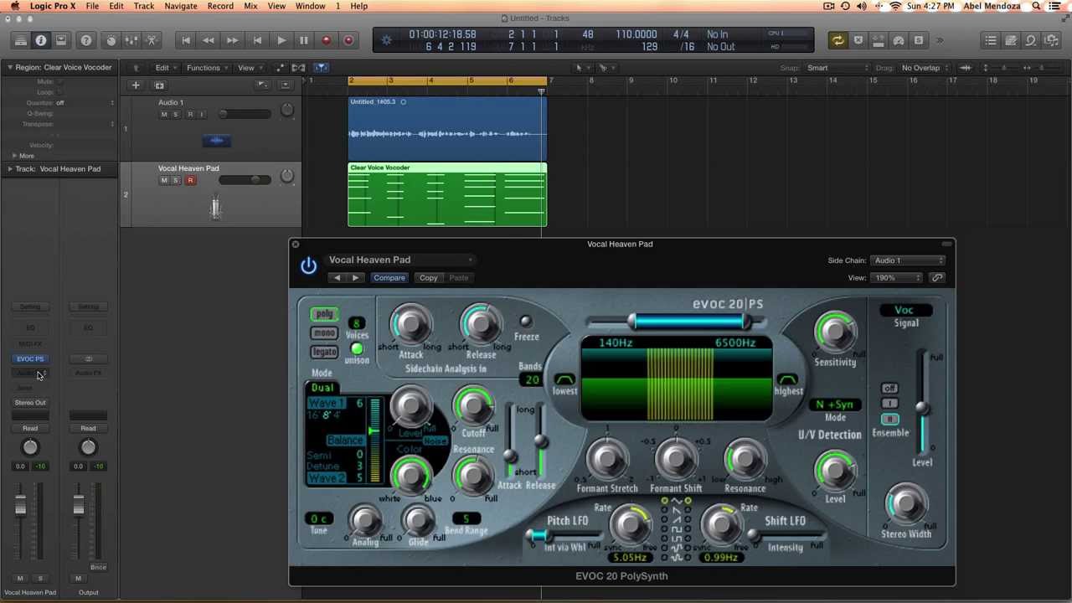Open the Snap Smart dropdown
Screen dimensions: 1072x603
[x=837, y=68]
